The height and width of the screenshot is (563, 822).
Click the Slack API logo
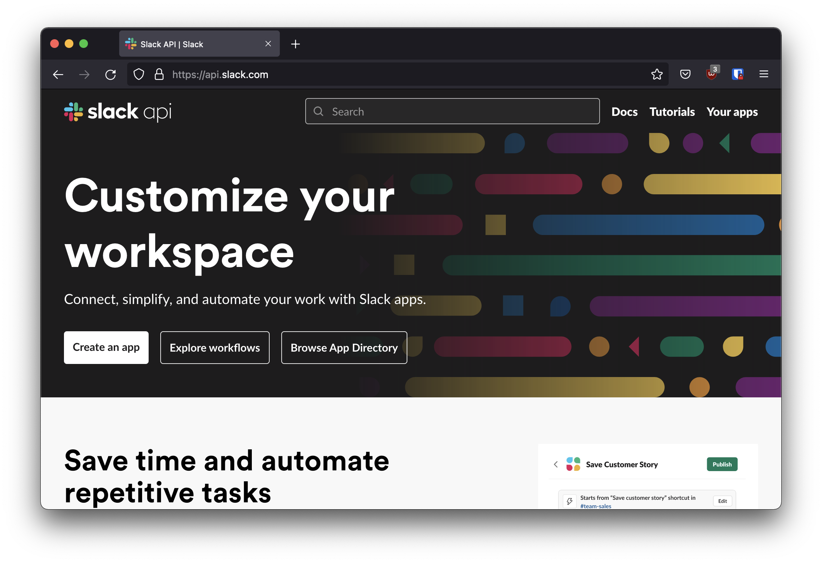click(117, 112)
